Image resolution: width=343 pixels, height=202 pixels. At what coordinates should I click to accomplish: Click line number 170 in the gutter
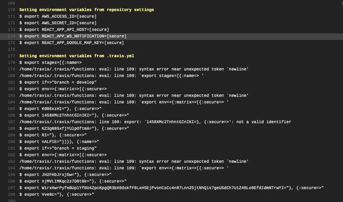click(11, 10)
